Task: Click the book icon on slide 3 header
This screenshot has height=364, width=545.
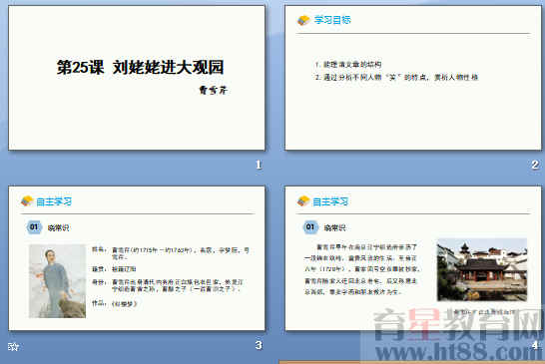Action: tap(27, 200)
